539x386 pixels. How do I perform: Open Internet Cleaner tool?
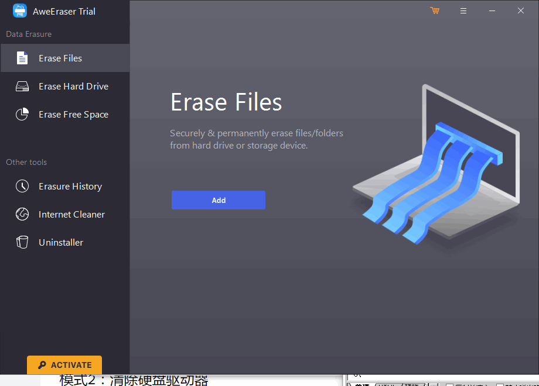(x=65, y=214)
